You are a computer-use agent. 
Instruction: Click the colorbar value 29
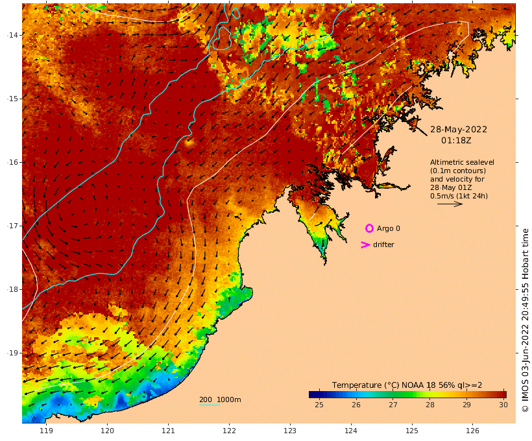(466, 405)
